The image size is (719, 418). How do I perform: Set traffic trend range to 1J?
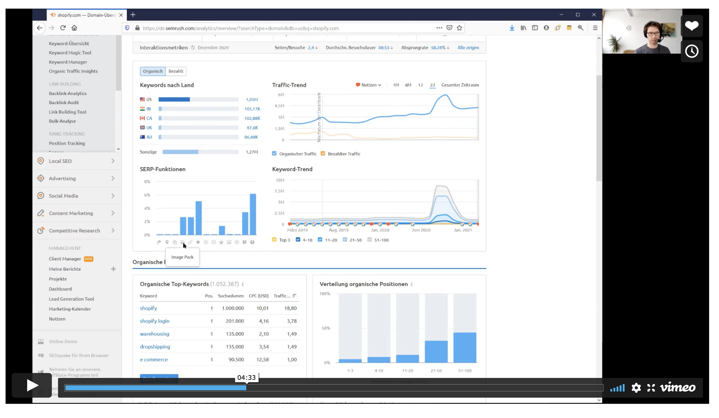pos(420,85)
